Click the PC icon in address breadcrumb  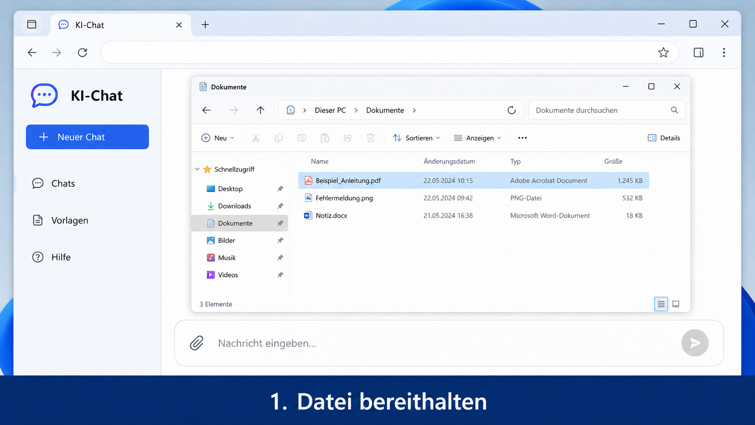291,110
